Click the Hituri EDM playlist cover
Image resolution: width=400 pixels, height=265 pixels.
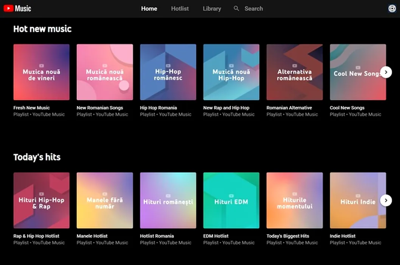coord(231,200)
